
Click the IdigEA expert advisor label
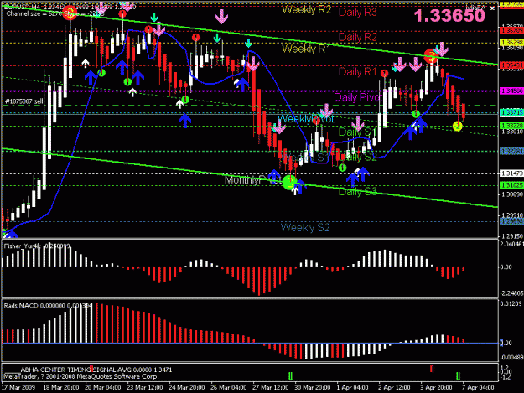coord(476,8)
